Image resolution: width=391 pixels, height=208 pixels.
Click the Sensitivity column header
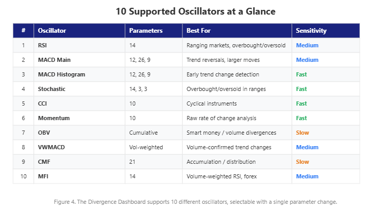311,31
